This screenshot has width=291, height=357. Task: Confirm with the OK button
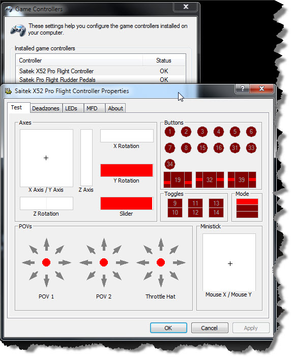coord(168,328)
